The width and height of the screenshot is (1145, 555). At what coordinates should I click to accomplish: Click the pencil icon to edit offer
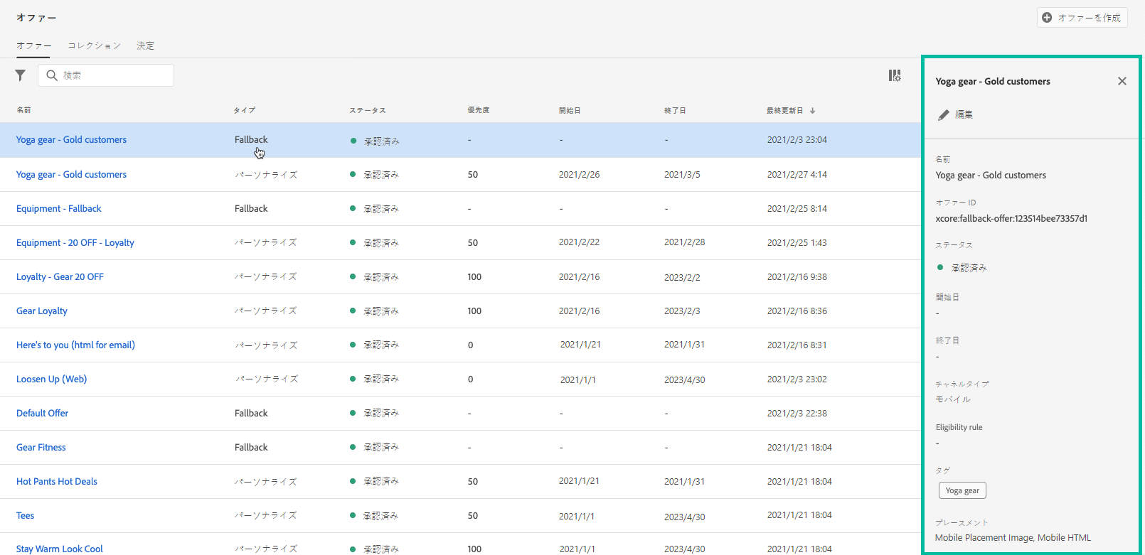[x=944, y=114]
